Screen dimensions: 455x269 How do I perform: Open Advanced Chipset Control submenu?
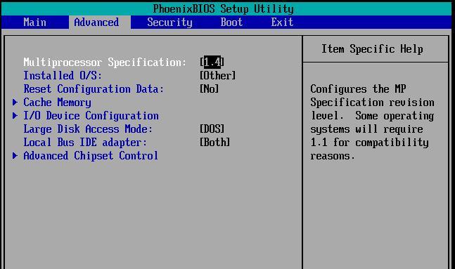tap(91, 156)
